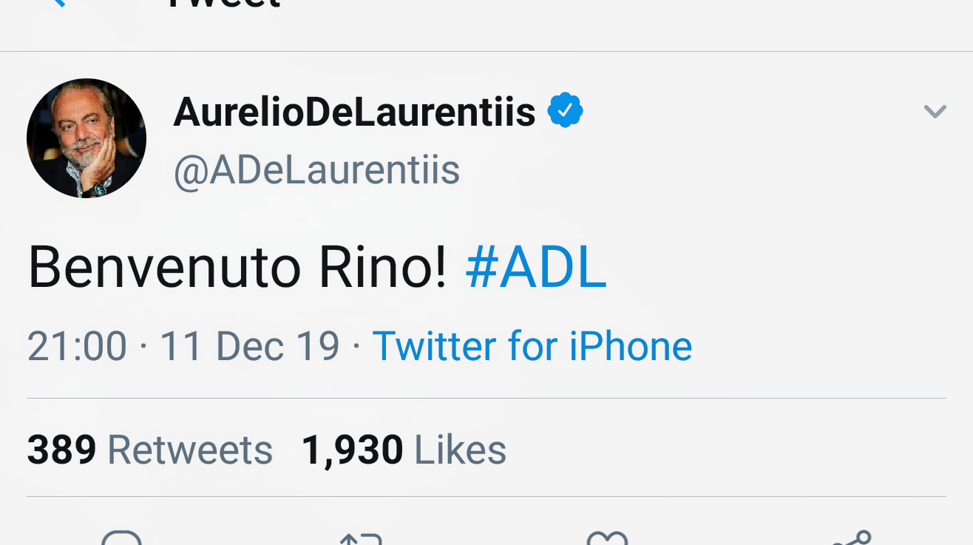Click the word Likes

coord(460,450)
